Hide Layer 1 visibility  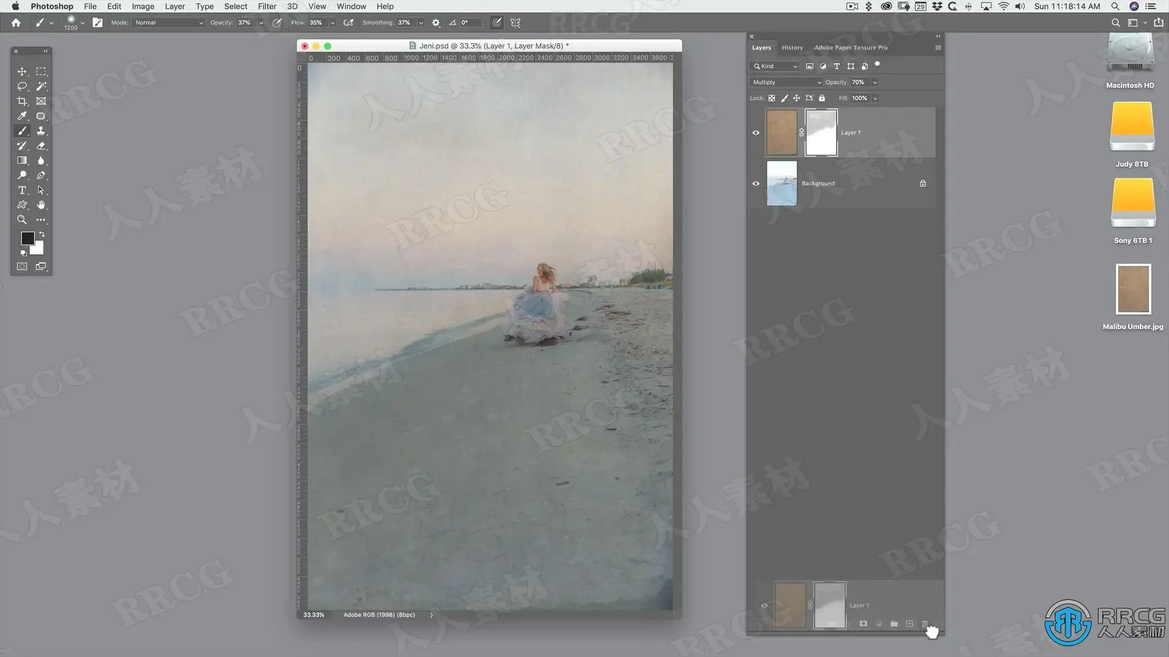(x=756, y=133)
